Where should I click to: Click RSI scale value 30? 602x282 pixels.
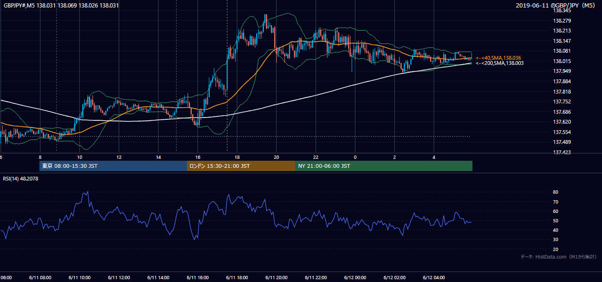pos(556,240)
